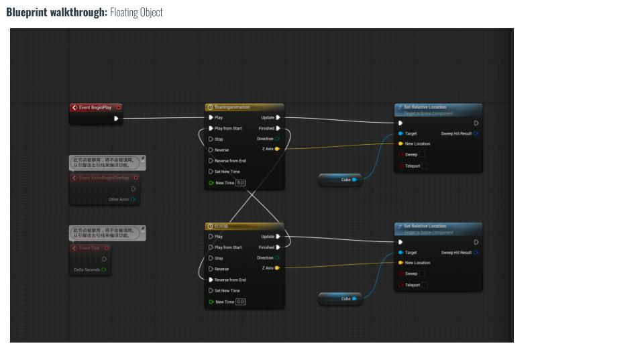This screenshot has height=362, width=644.
Task: Click the Event BeginPlay execution output pin
Action: tap(116, 119)
